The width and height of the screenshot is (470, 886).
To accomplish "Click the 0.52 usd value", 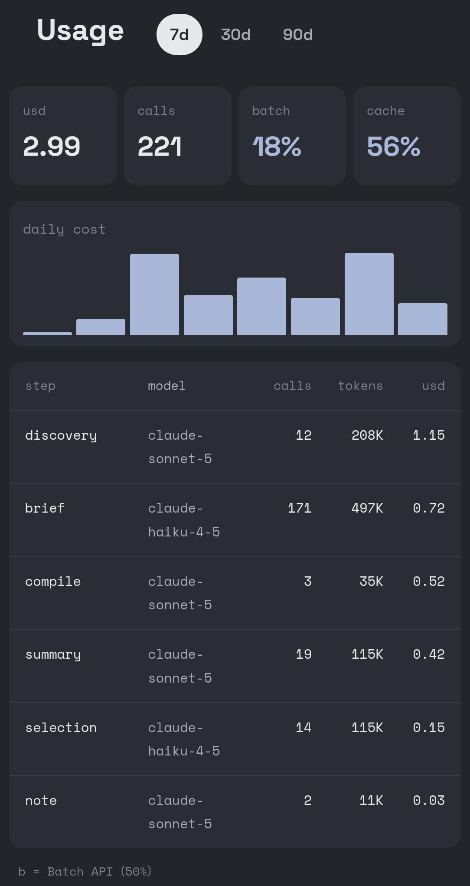I will click(429, 581).
